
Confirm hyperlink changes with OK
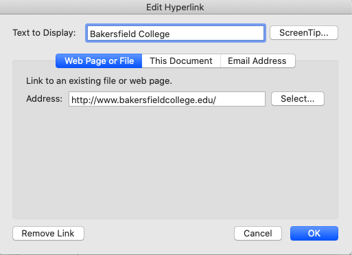(314, 234)
